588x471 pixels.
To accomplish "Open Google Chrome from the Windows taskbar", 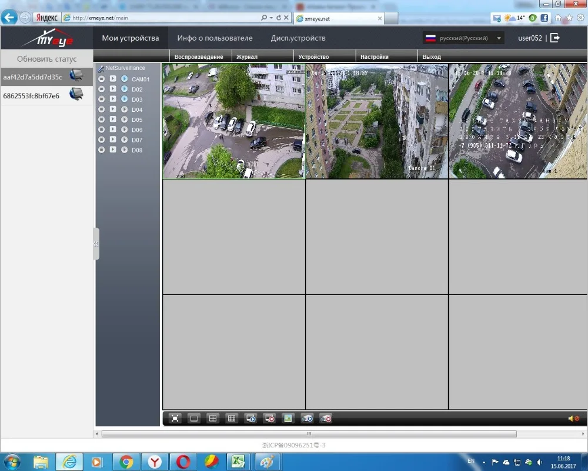I will pyautogui.click(x=126, y=462).
